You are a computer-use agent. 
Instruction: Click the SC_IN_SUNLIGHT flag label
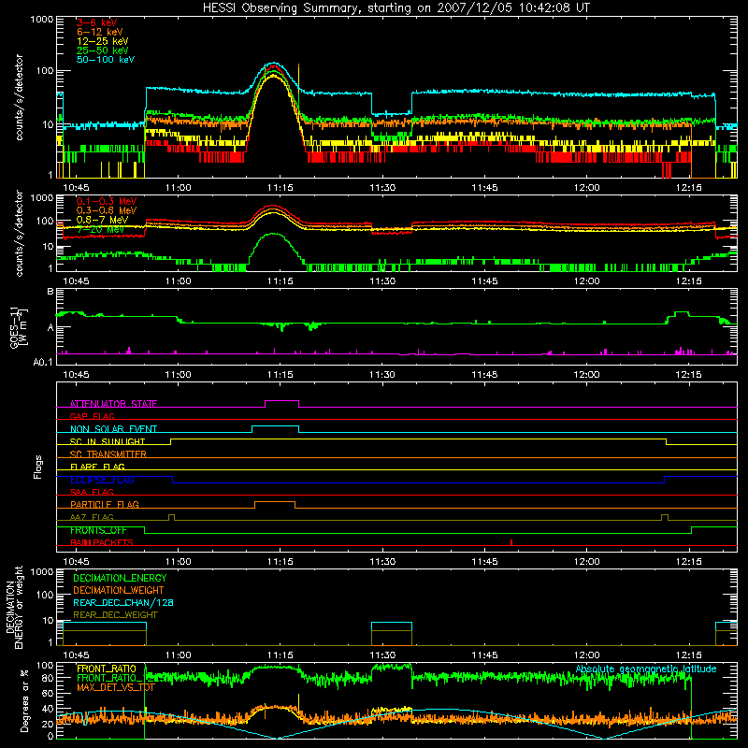tap(108, 441)
